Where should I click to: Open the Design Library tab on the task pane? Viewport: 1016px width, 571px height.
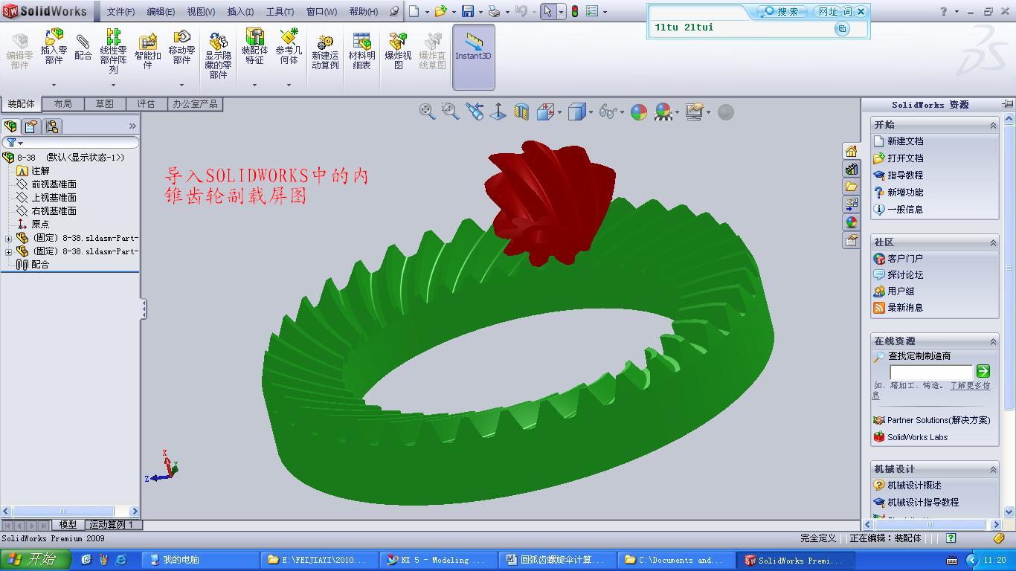click(852, 169)
